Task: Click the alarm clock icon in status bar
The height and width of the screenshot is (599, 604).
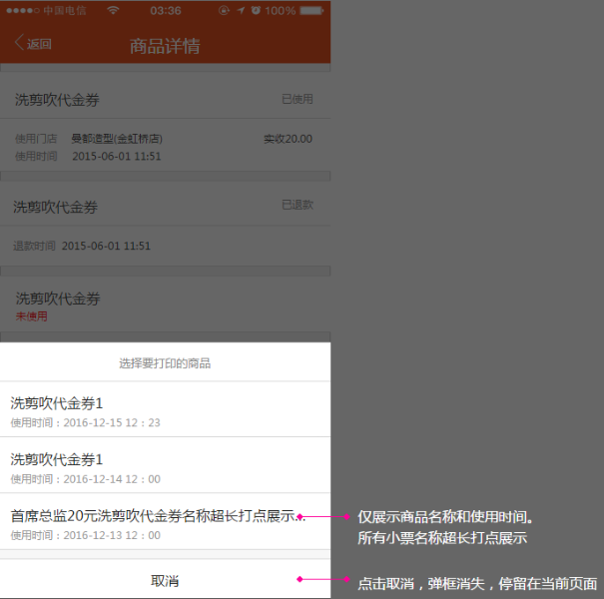Action: 256,10
